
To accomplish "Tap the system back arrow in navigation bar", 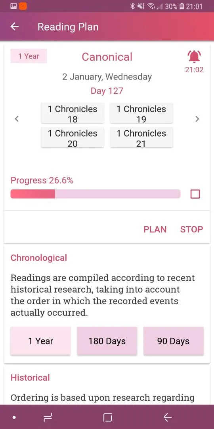I will click(167, 417).
